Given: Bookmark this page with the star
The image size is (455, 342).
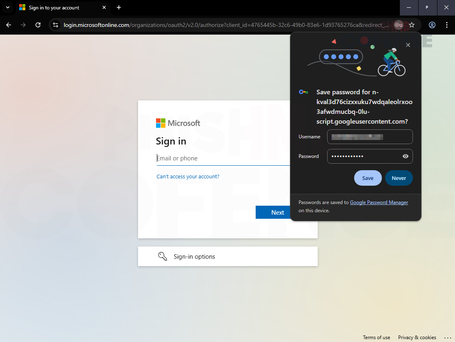Looking at the screenshot, I should tap(412, 25).
